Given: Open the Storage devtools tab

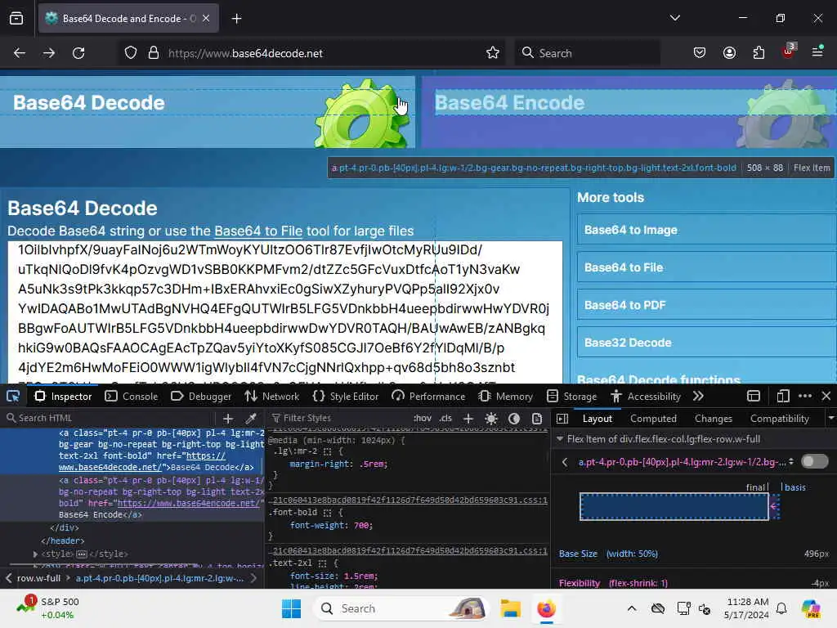Looking at the screenshot, I should 572,397.
